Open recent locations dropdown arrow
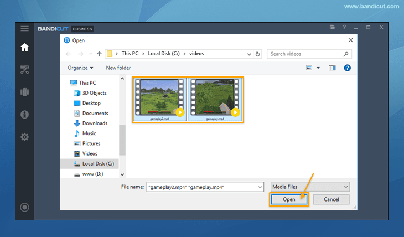404x237 pixels. [90, 54]
